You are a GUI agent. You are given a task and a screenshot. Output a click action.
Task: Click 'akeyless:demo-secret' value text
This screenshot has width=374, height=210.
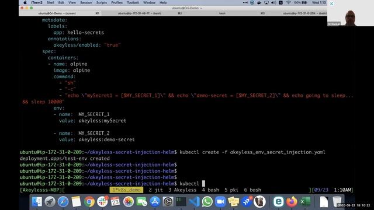(x=106, y=139)
